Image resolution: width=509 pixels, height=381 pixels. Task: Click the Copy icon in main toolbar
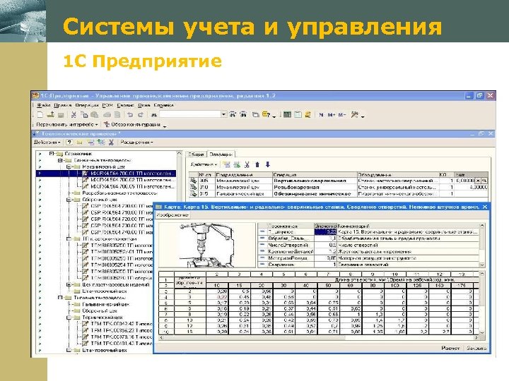[84, 115]
